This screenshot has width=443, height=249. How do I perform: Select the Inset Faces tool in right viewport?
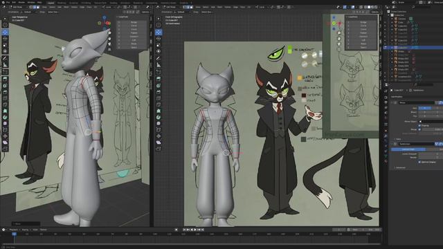tap(159, 86)
